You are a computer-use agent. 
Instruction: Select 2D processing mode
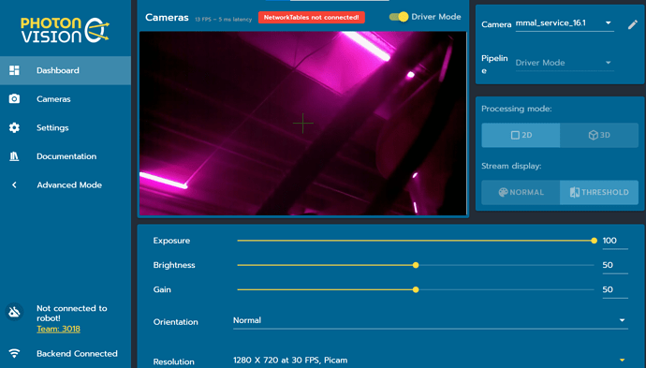pos(521,135)
